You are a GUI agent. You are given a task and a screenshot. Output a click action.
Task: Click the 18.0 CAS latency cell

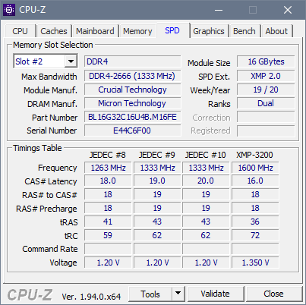(108, 181)
